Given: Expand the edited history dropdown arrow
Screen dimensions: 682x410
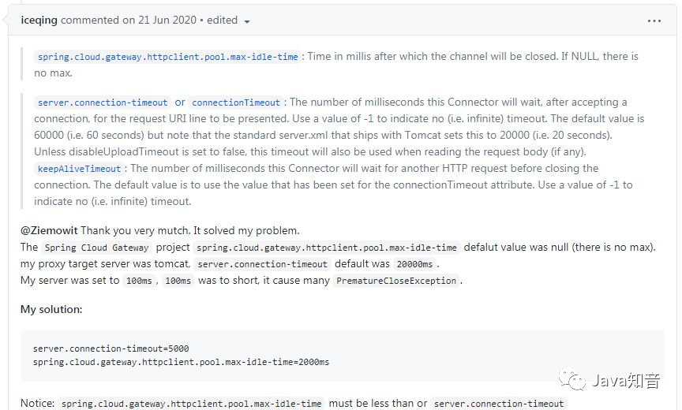Looking at the screenshot, I should click(247, 22).
